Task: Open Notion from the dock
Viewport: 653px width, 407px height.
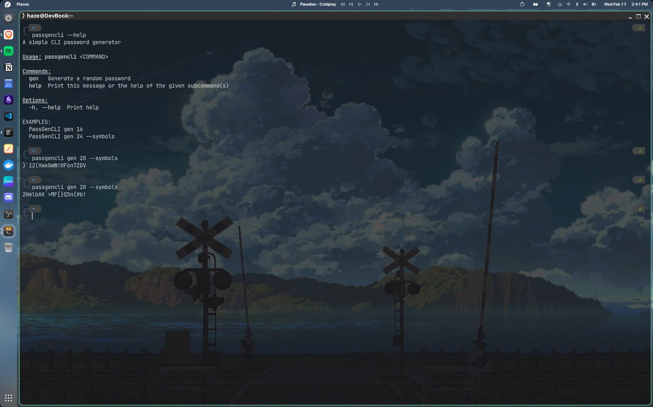Action: coord(9,67)
